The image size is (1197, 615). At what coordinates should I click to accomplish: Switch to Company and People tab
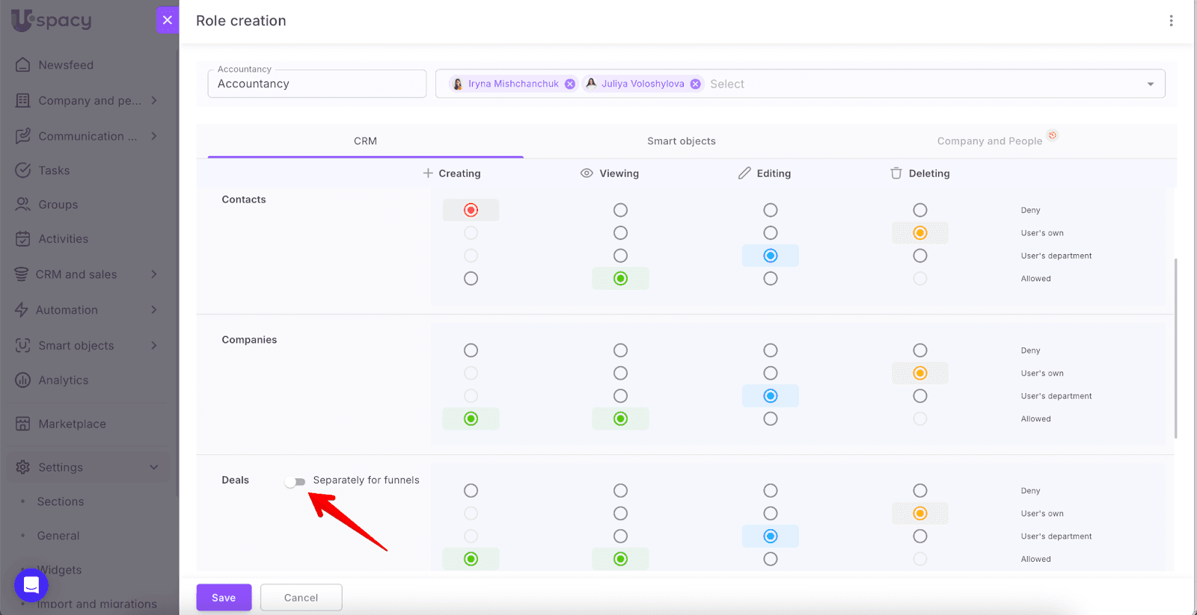tap(989, 141)
